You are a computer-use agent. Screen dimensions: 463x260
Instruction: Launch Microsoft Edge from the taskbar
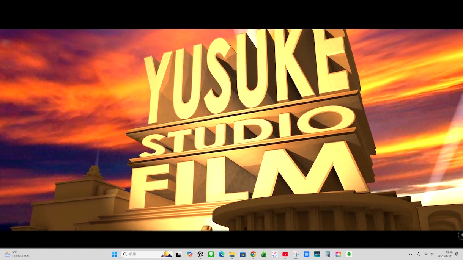point(222,254)
